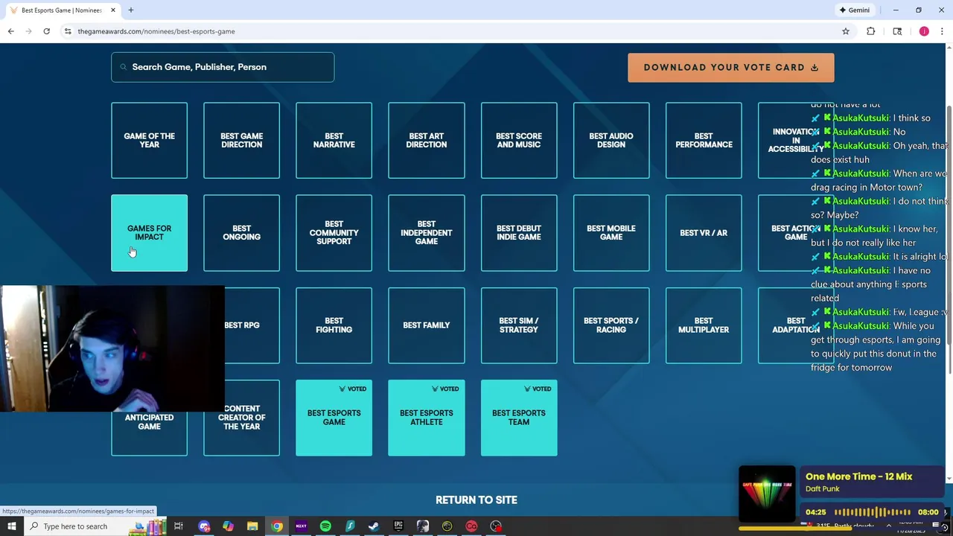Screen dimensions: 953x536
Task: Select Best Community Support category
Action: (334, 233)
